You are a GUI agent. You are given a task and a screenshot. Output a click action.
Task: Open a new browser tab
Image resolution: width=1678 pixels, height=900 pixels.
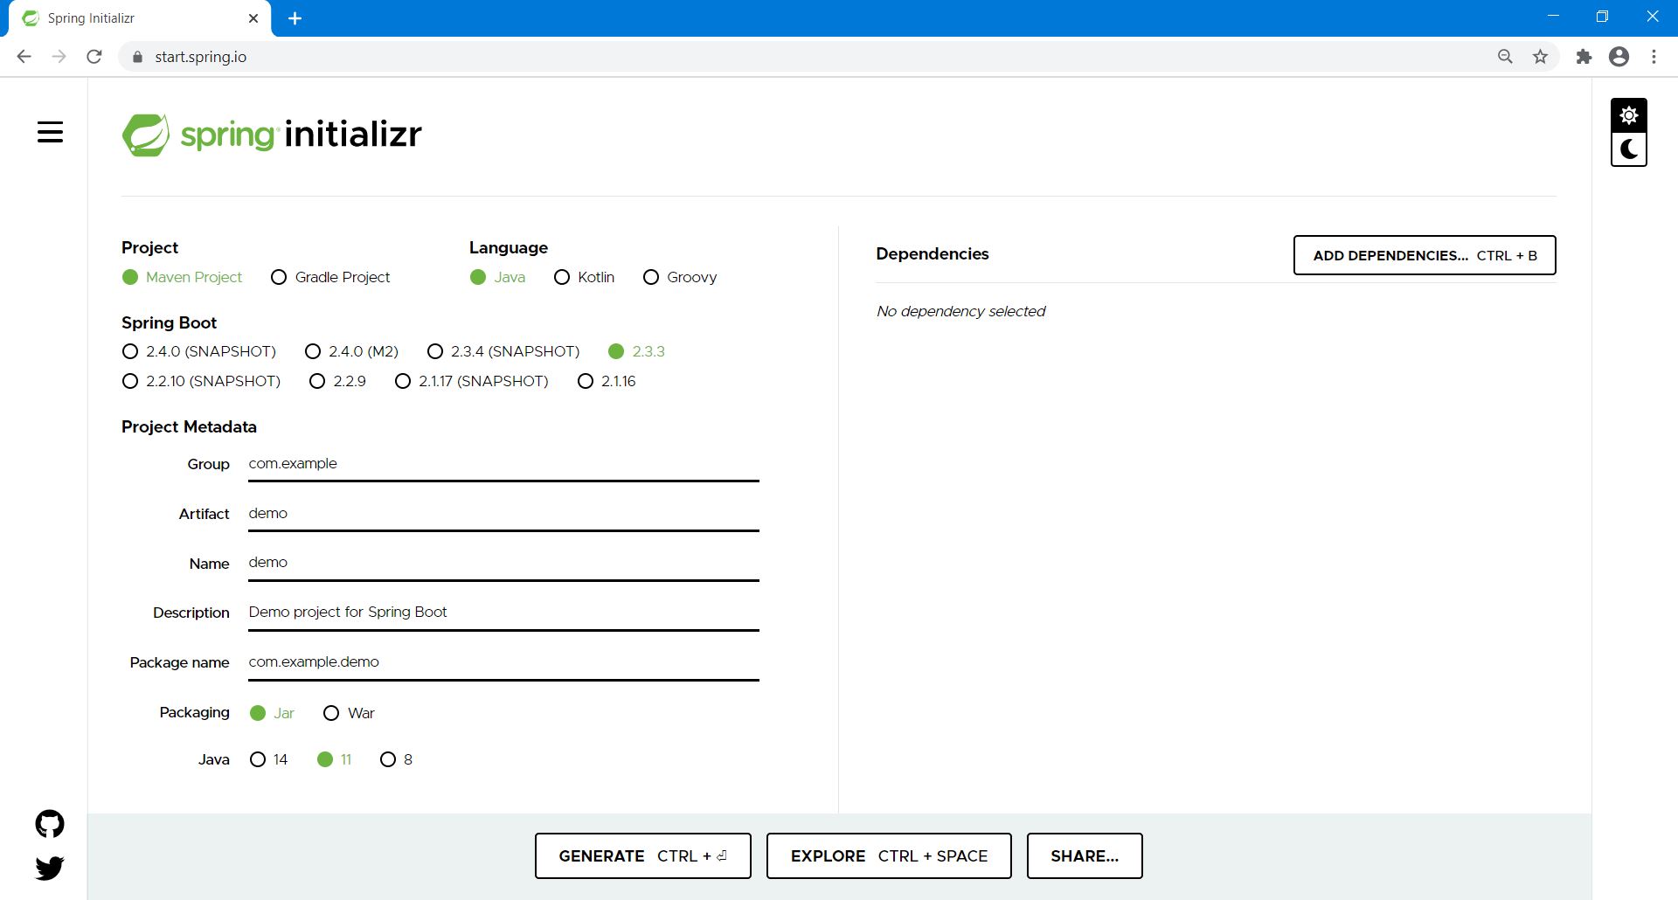coord(295,18)
